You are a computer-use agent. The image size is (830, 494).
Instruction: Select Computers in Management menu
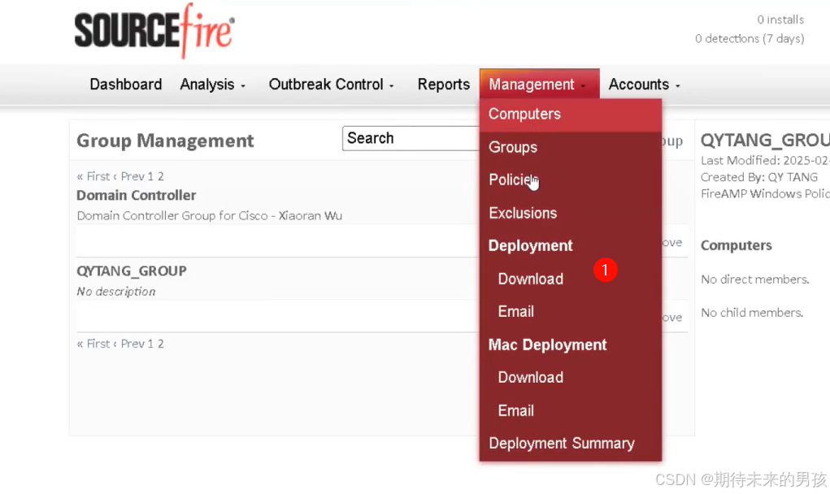571,115
